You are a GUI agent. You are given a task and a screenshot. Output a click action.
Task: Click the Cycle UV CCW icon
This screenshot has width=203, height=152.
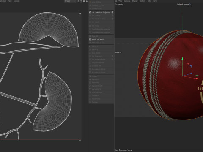(90, 86)
